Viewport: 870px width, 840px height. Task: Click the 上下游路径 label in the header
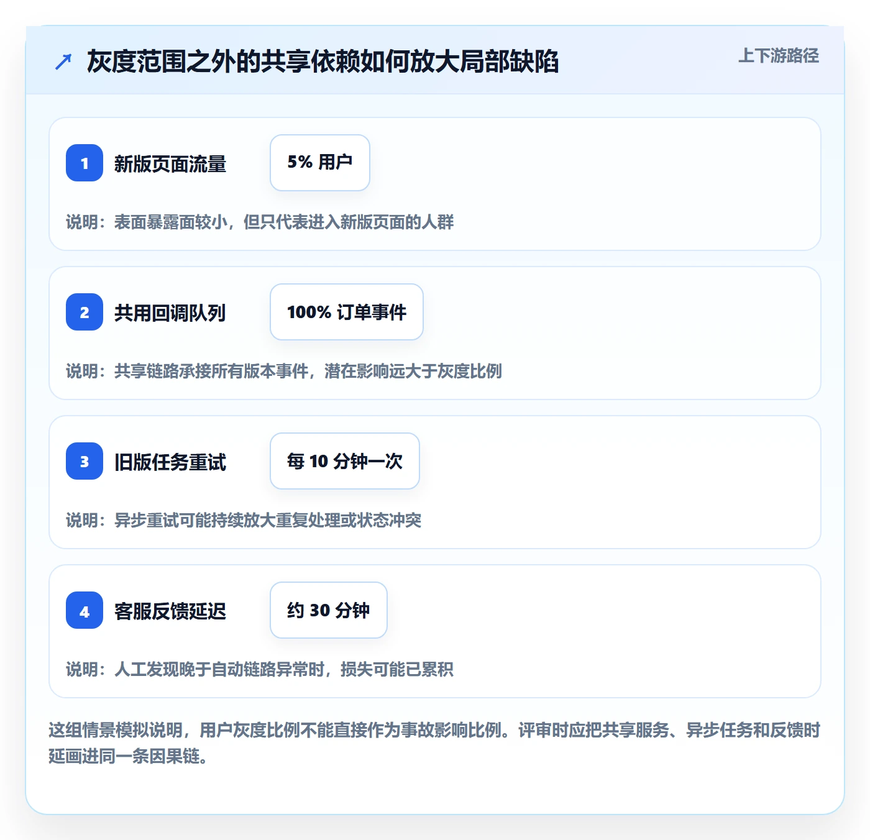click(x=778, y=56)
